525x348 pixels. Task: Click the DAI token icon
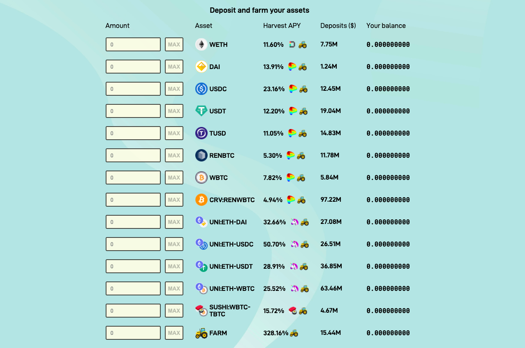(x=201, y=67)
